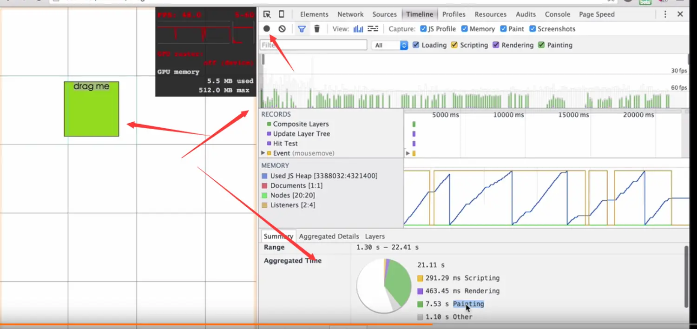Open the Network tab
Image resolution: width=697 pixels, height=329 pixels.
[350, 14]
